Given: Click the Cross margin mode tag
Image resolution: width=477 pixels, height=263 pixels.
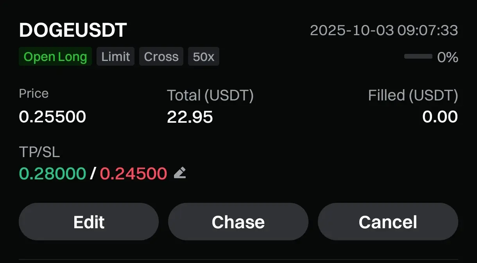Looking at the screenshot, I should click(161, 57).
